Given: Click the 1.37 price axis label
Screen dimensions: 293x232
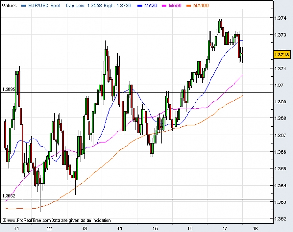Looking at the screenshot, I should (x=278, y=85).
